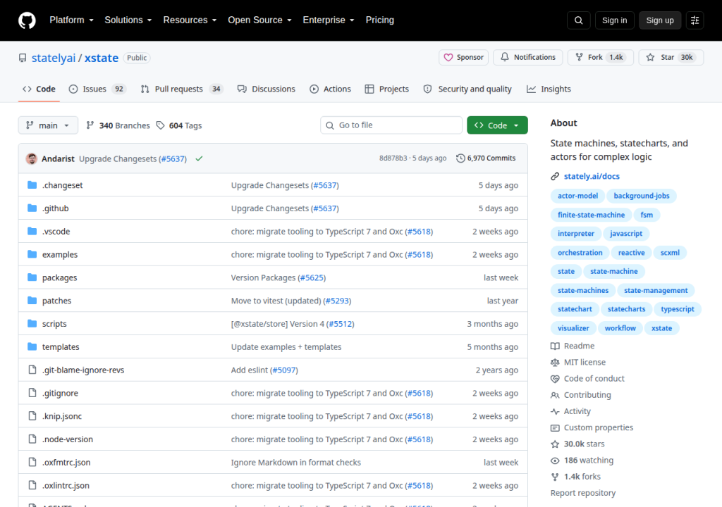Viewport: 722px width, 507px height.
Task: Expand the Platform menu
Action: pos(71,20)
